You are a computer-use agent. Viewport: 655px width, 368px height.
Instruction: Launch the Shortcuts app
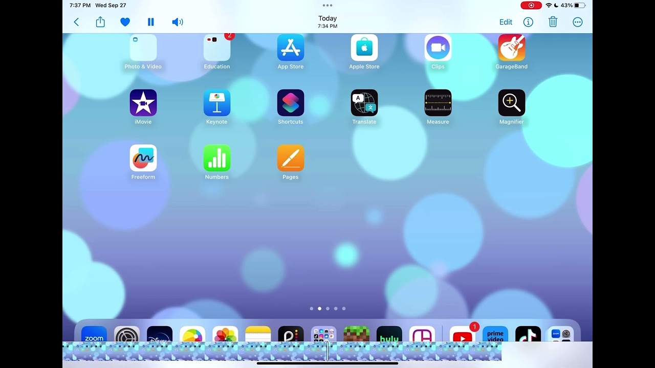pos(291,103)
